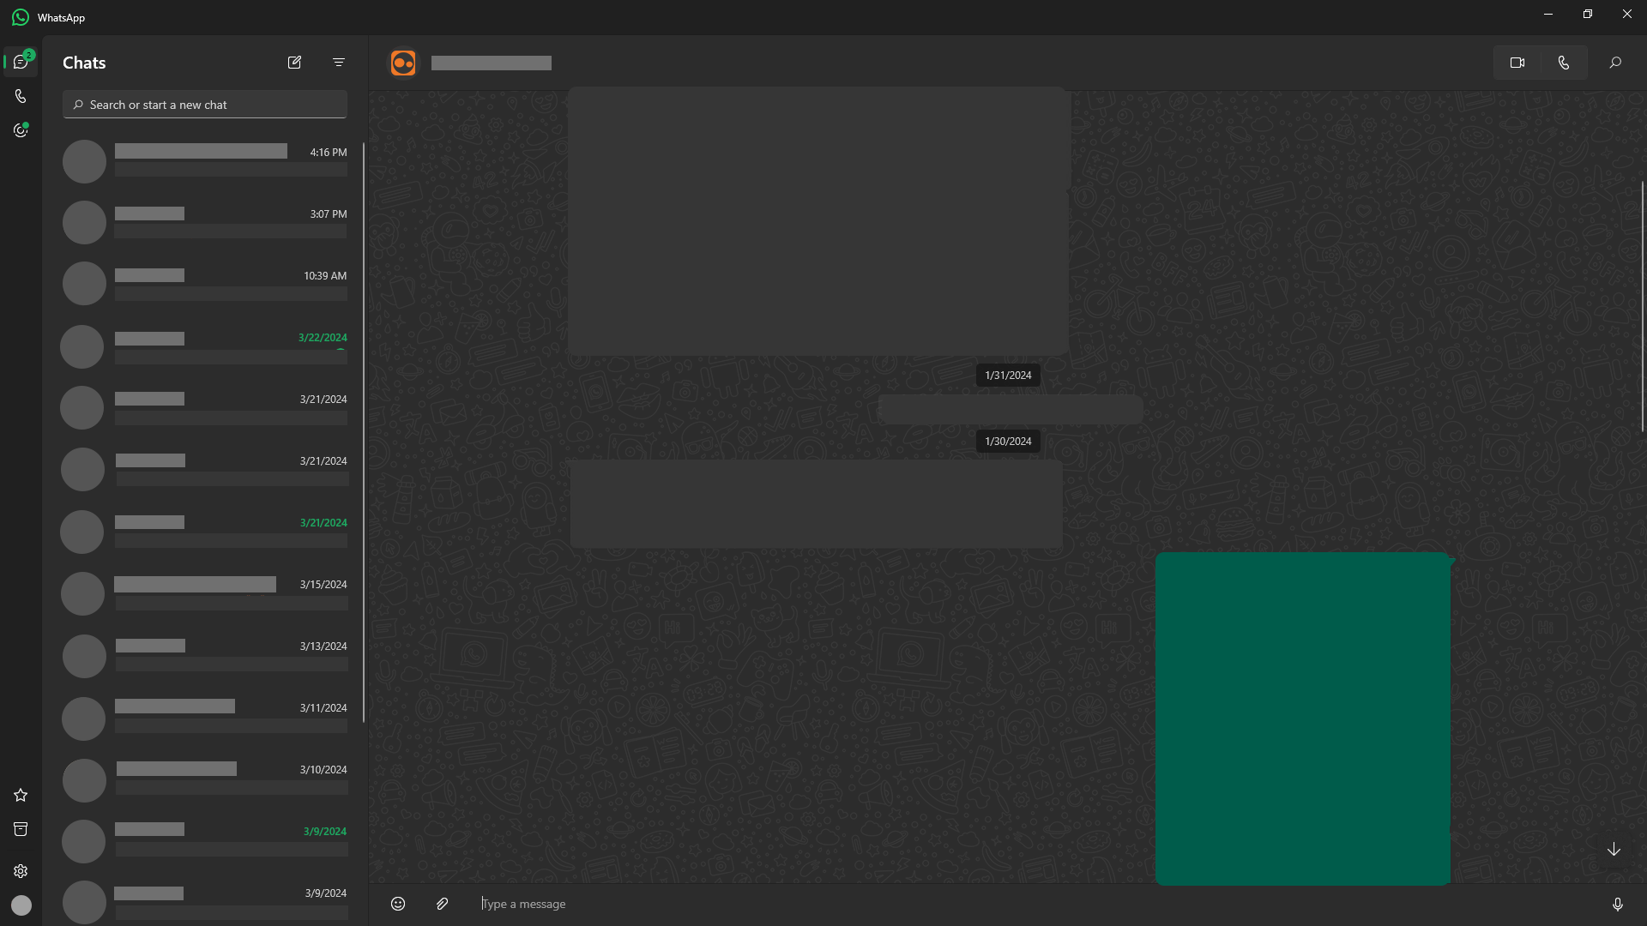
Task: Open the Status tab in sidebar
Action: coord(21,130)
